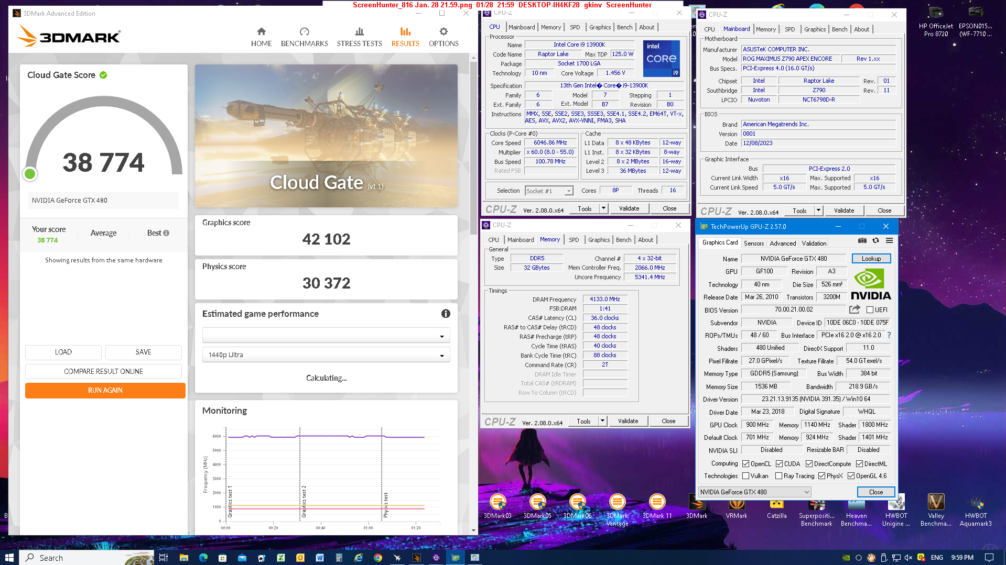This screenshot has height=565, width=1006.
Task: Open the NVIDIA GeForce GTX 480 GPU selector dropdown
Action: point(754,492)
